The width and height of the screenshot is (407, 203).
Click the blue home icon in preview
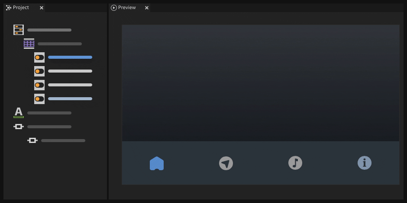[157, 163]
